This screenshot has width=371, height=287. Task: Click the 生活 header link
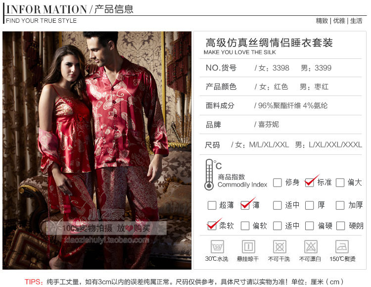coord(356,21)
